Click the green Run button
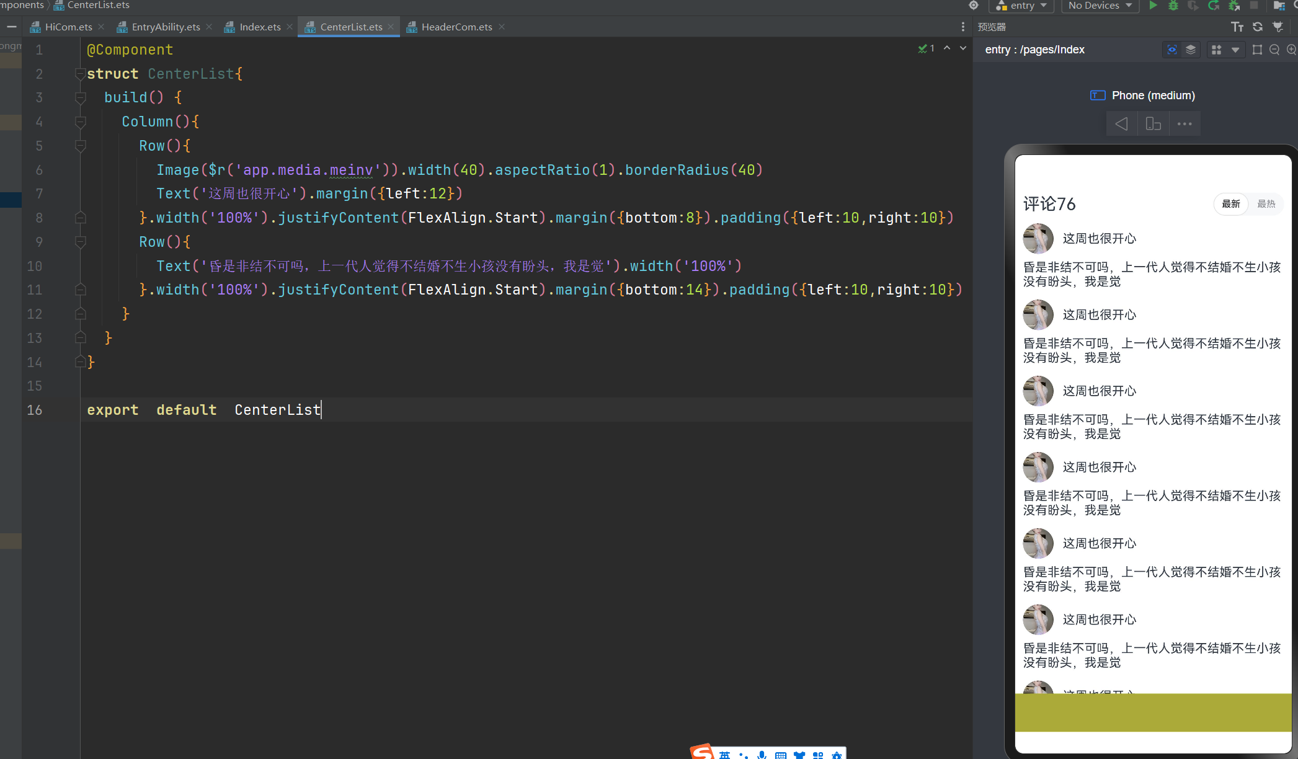Viewport: 1298px width, 759px height. pyautogui.click(x=1153, y=6)
